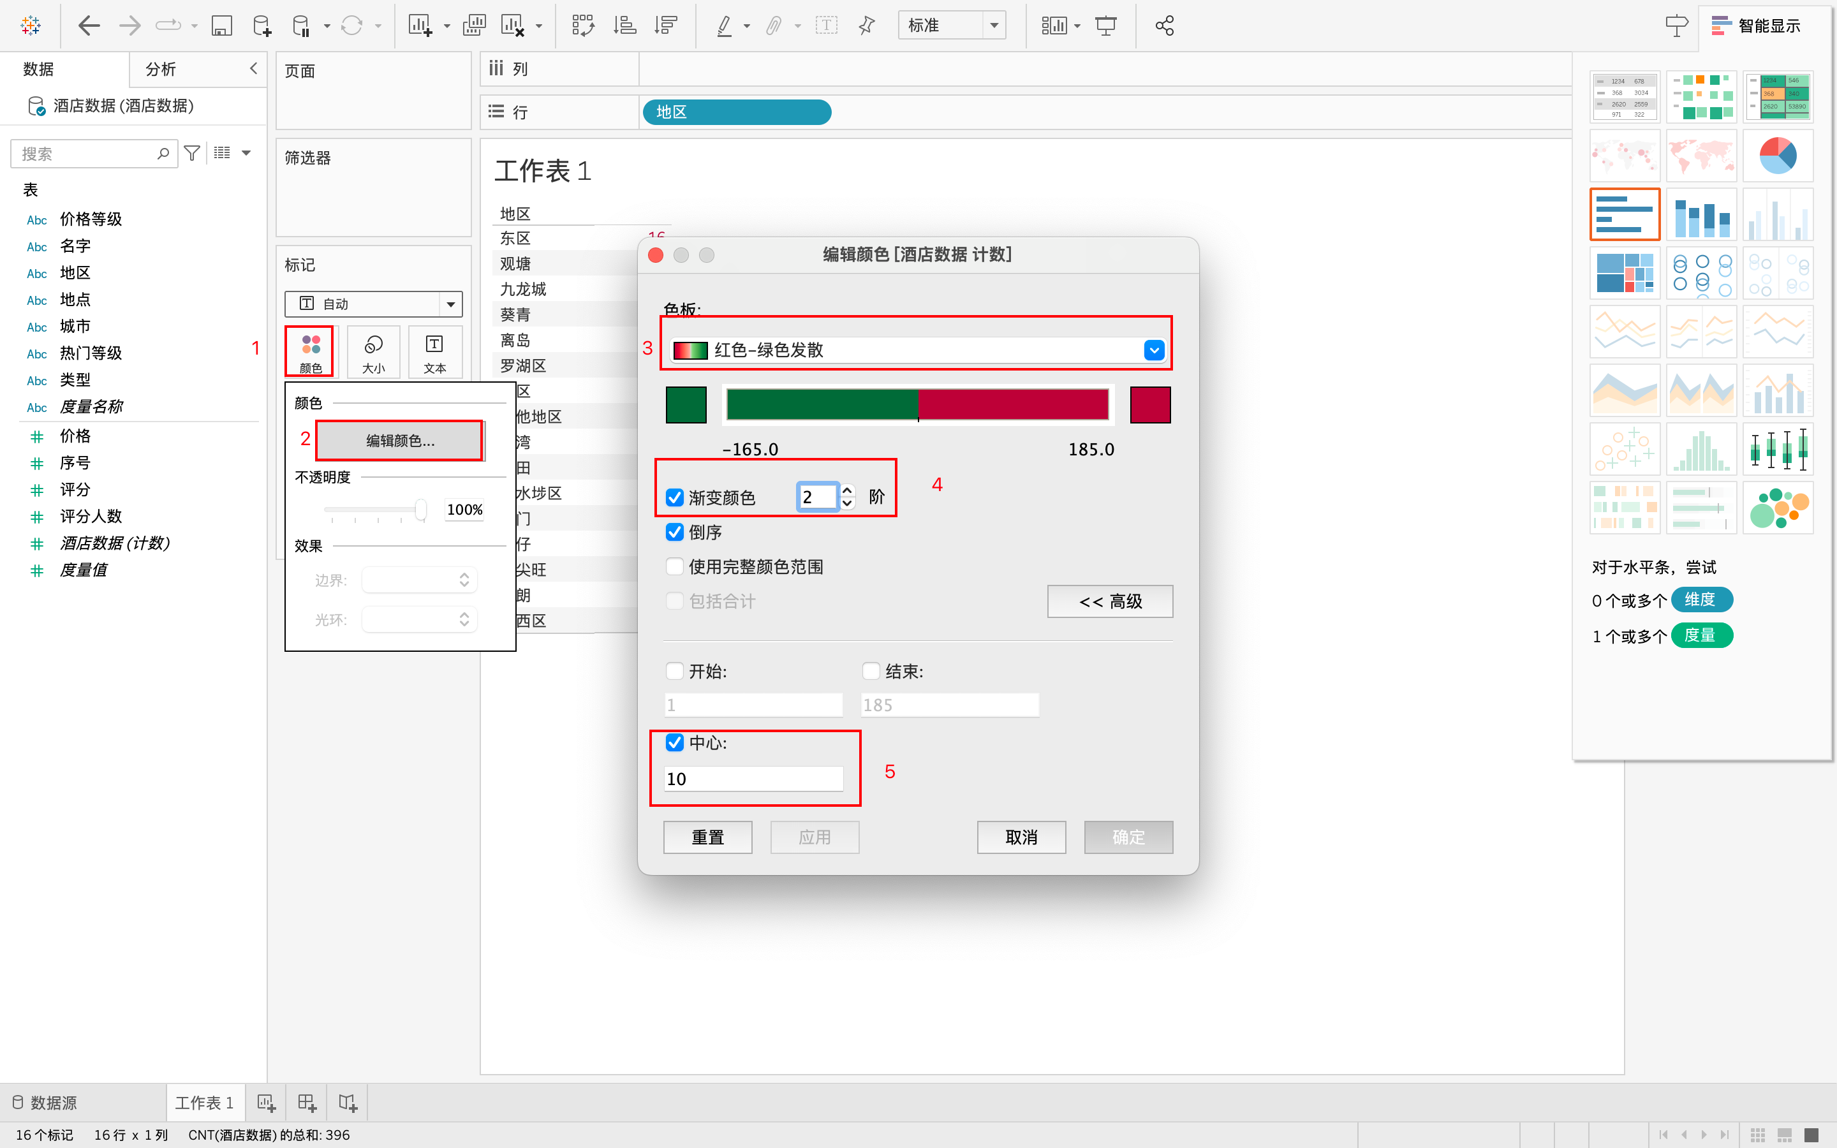Viewport: 1837px width, 1148px height.
Task: Click the presentation mode icon
Action: click(1106, 26)
